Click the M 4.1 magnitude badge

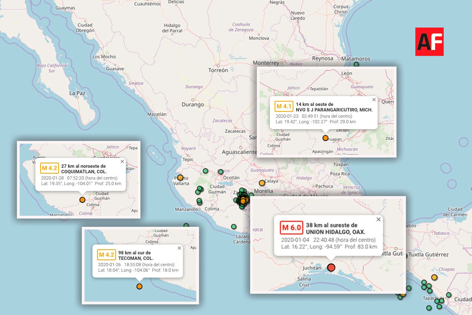click(284, 106)
